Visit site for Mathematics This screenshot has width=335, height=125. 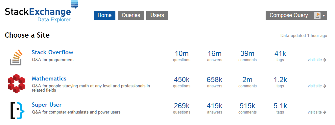point(317,86)
